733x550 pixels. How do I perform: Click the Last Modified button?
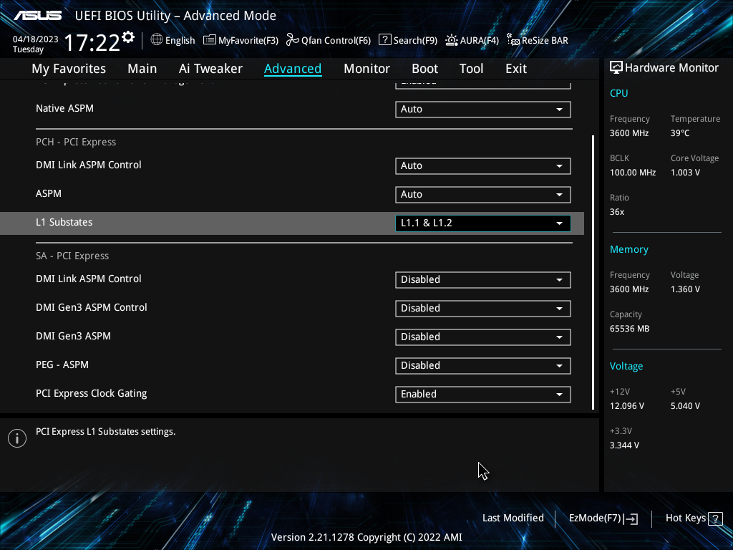tap(513, 518)
